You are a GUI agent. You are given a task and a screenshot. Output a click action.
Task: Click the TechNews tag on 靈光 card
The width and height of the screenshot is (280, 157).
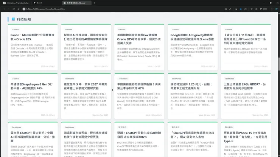click(16, 127)
